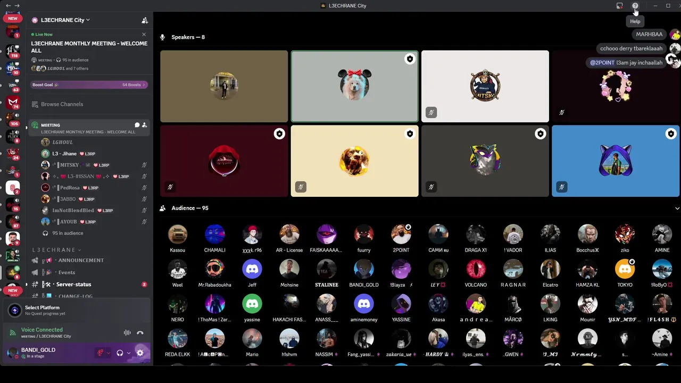Click Audience people header icon
Image resolution: width=681 pixels, height=383 pixels.
point(163,208)
